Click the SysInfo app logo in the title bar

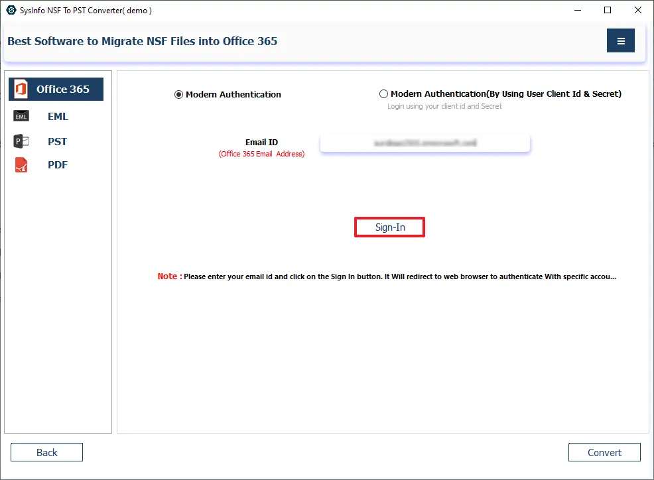pos(11,10)
